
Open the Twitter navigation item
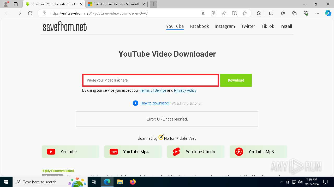pyautogui.click(x=248, y=26)
